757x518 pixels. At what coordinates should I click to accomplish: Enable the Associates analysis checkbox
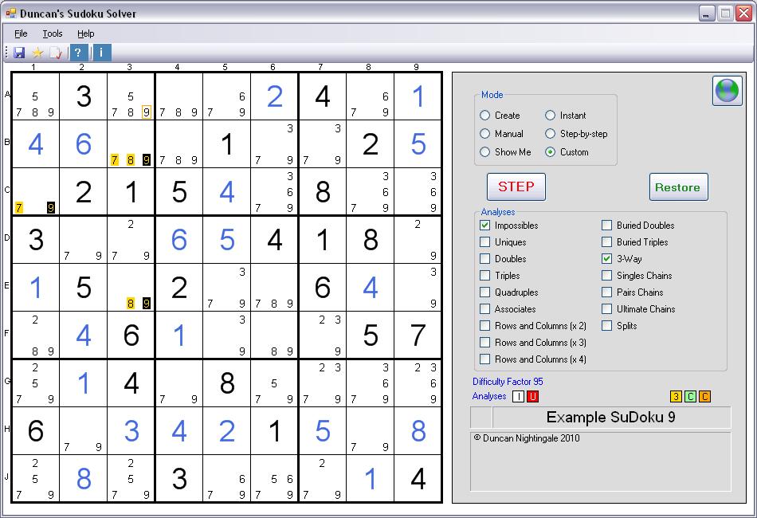tap(484, 309)
